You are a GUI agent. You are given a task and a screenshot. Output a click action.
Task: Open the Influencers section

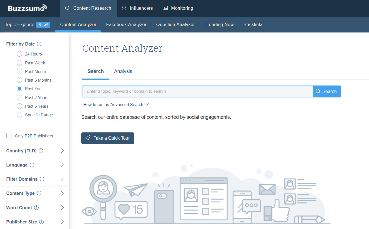click(137, 8)
